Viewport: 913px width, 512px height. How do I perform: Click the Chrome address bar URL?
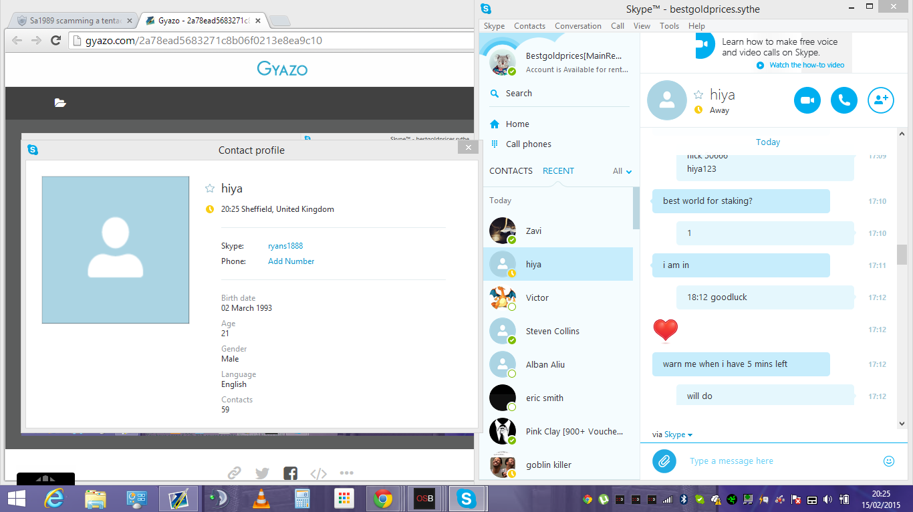204,40
